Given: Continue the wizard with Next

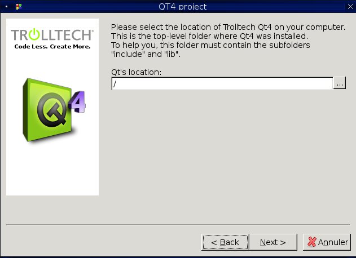Looking at the screenshot, I should (x=273, y=242).
